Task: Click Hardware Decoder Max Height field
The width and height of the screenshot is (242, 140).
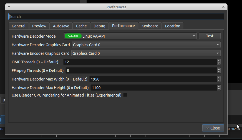Action: (x=154, y=88)
